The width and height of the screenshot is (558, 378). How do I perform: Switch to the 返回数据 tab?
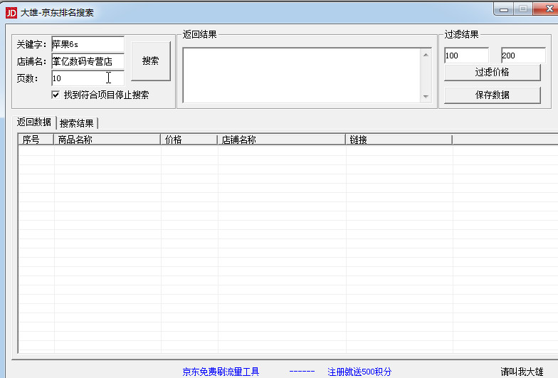[x=34, y=122]
